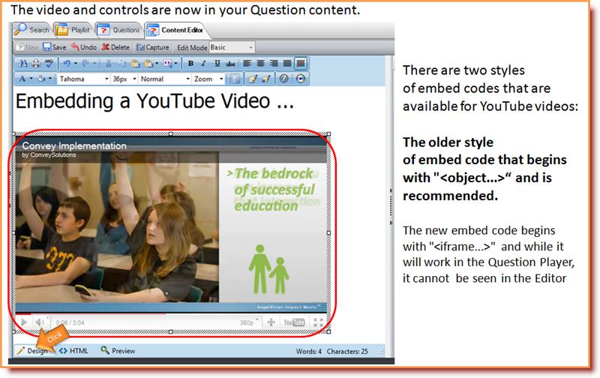This screenshot has height=378, width=600.
Task: Click the first format brush icon
Action: [x=253, y=79]
